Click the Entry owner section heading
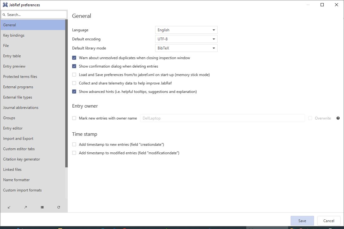This screenshot has width=344, height=229. [85, 106]
